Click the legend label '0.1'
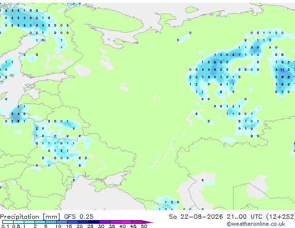 tap(5, 226)
